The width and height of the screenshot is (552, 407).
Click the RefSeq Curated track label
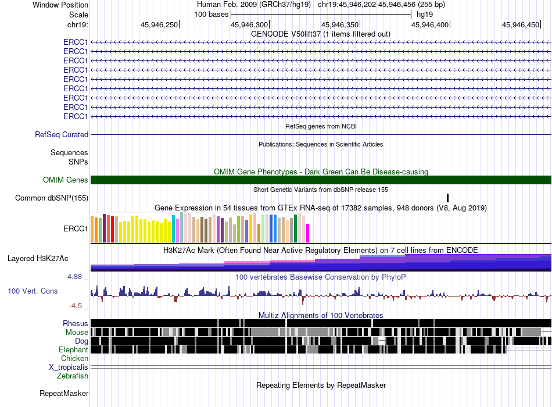(62, 135)
